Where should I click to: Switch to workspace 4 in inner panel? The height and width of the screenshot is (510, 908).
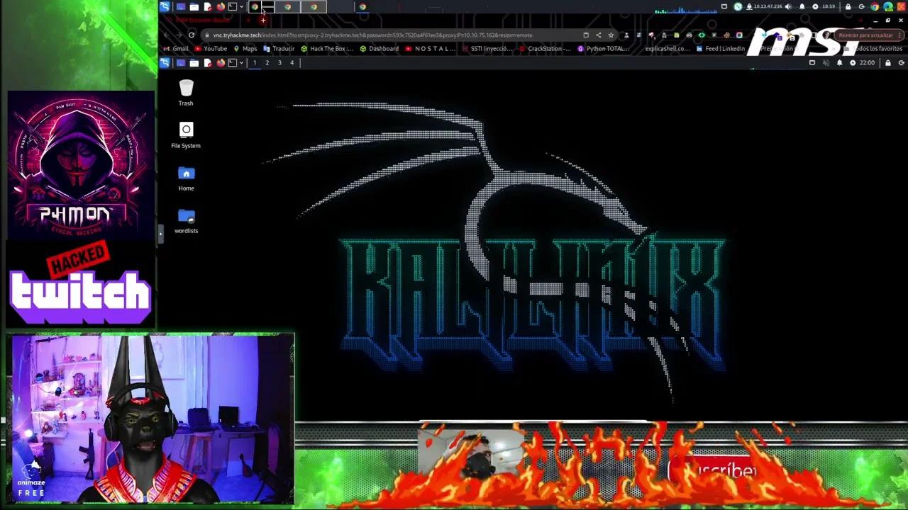click(x=292, y=63)
